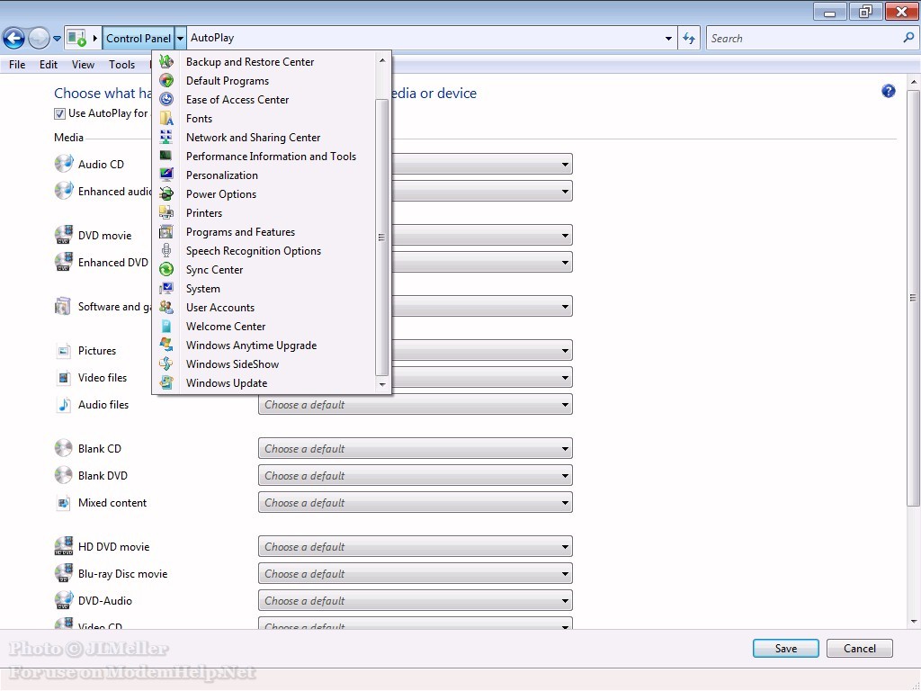Toggle Use AutoPlay checkbox
921x691 pixels.
(59, 113)
